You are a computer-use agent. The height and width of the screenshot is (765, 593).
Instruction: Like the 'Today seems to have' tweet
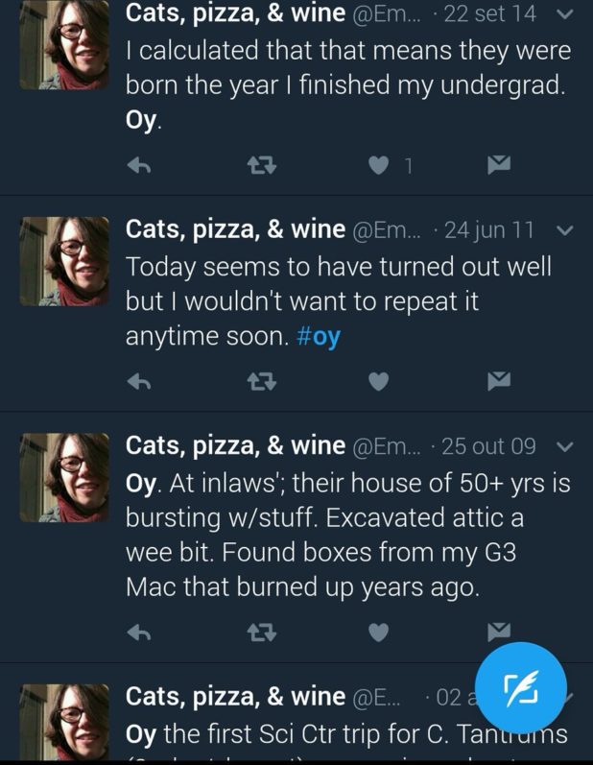(379, 382)
